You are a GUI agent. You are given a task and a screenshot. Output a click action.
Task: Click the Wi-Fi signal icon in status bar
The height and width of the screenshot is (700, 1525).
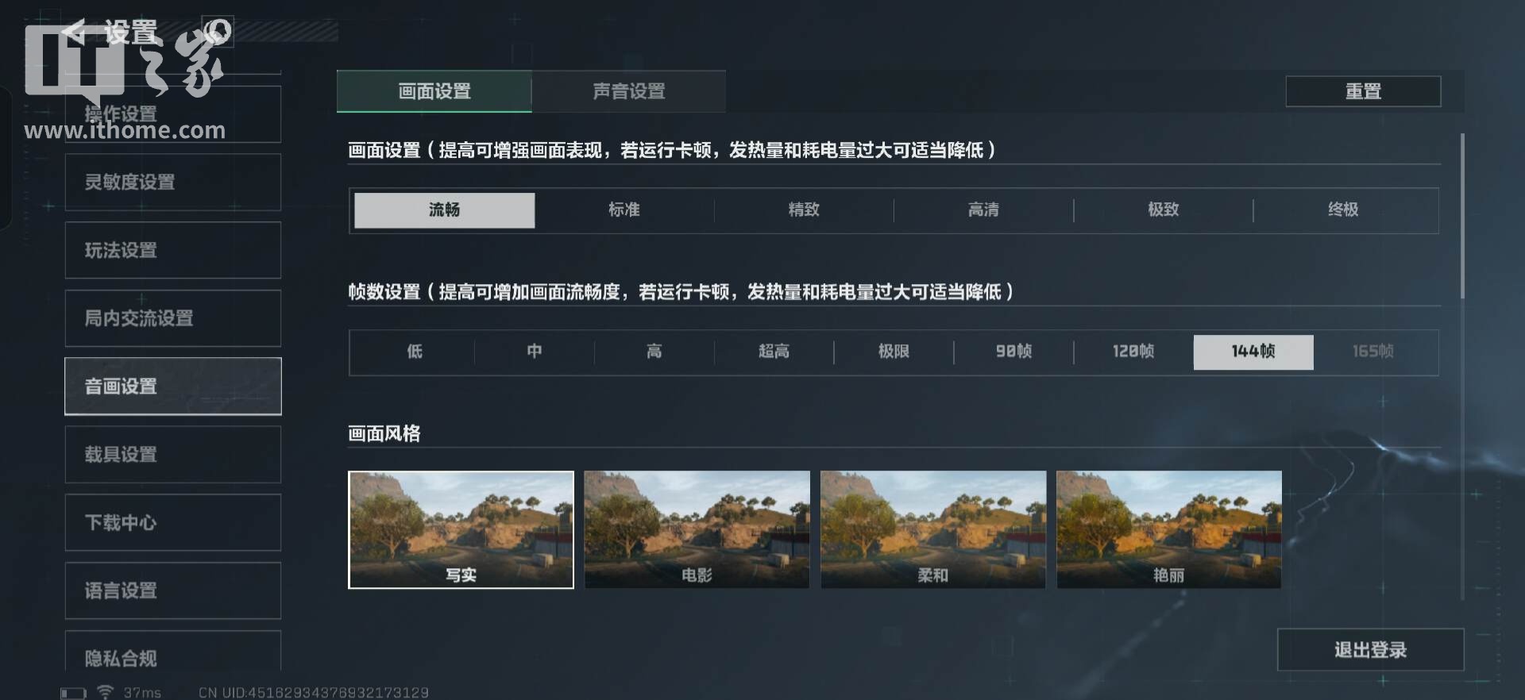(x=105, y=692)
